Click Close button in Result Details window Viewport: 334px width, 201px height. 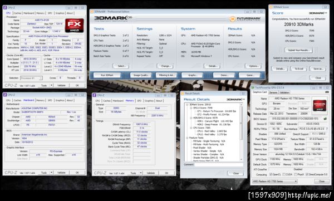(235, 173)
